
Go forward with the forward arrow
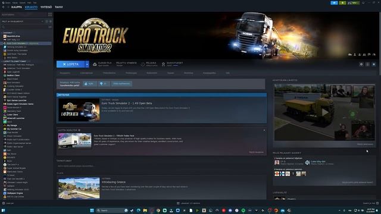(x=8, y=7)
